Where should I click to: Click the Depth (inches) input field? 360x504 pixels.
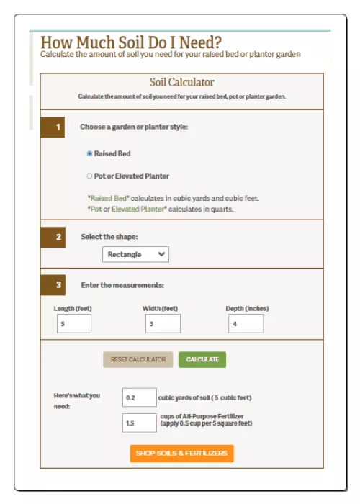pyautogui.click(x=246, y=323)
